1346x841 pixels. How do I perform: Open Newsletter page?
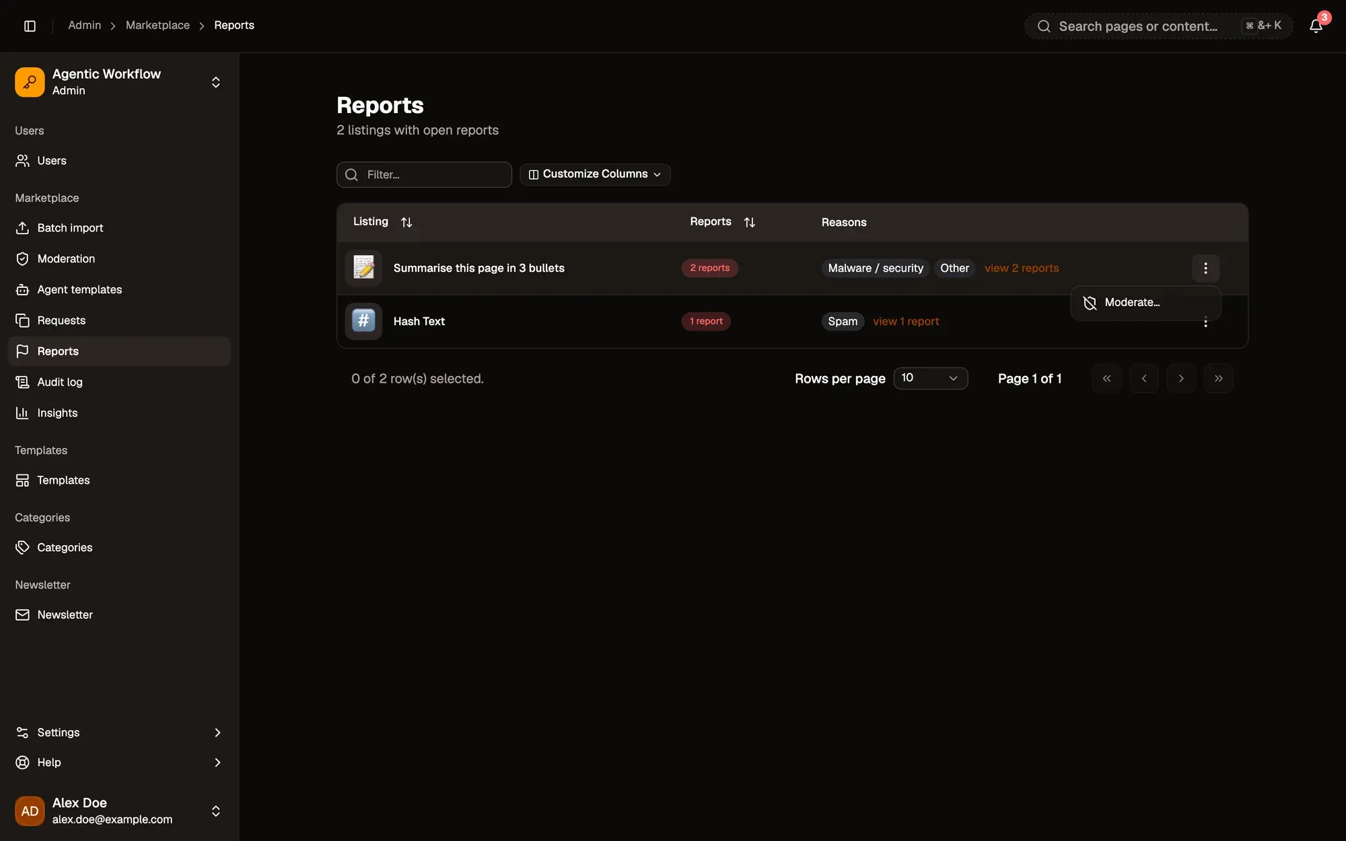(119, 614)
